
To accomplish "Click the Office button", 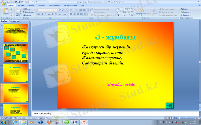I will 3,2.
